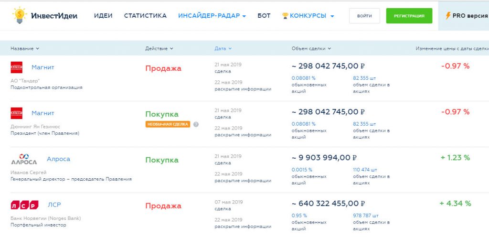Click the trophy icon next to Конкурсы
The width and height of the screenshot is (489, 238).
coord(285,16)
